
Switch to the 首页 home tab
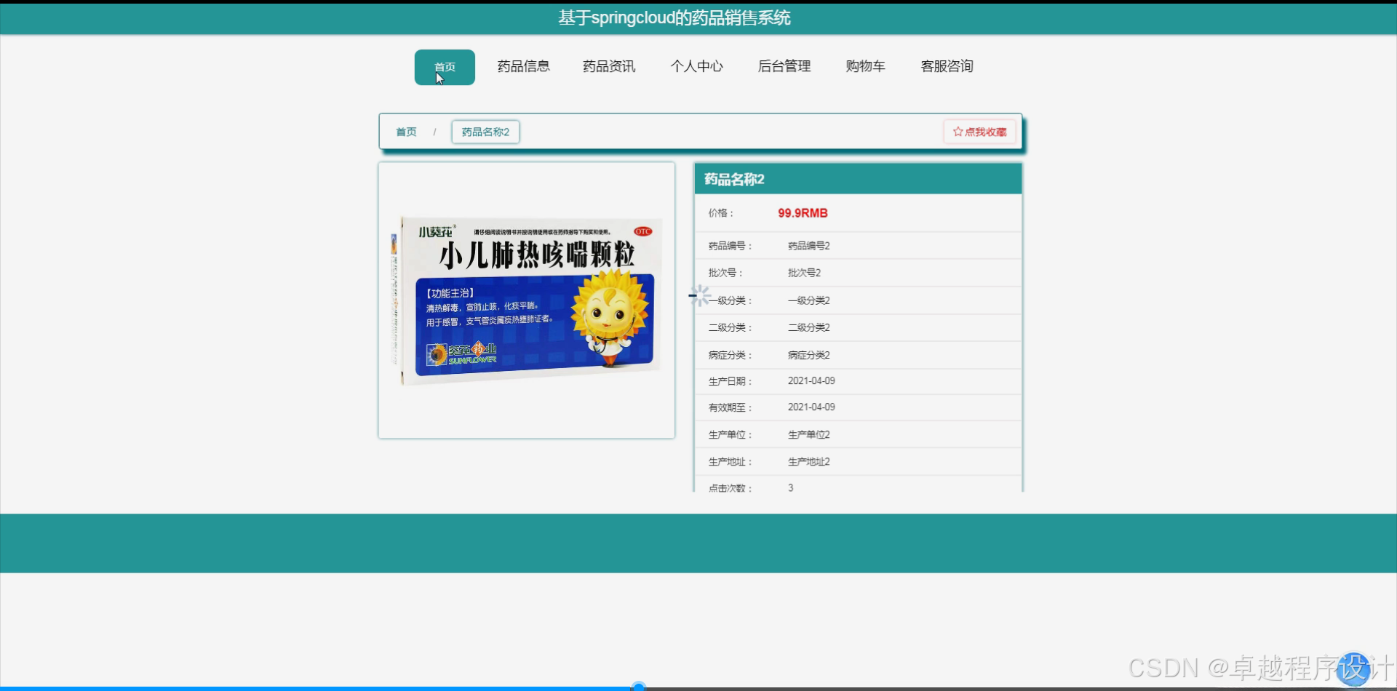pos(445,67)
